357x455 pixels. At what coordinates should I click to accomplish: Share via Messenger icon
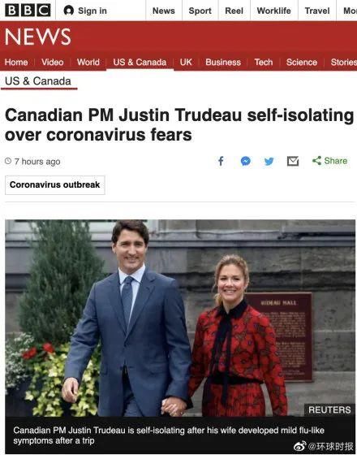pyautogui.click(x=245, y=161)
